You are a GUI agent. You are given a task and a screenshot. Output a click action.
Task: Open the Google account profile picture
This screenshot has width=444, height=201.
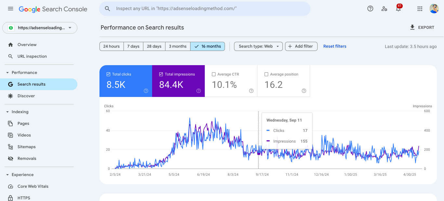click(x=434, y=9)
